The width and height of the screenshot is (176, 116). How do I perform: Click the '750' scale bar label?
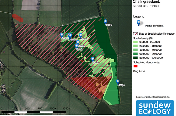[x=40, y=108]
